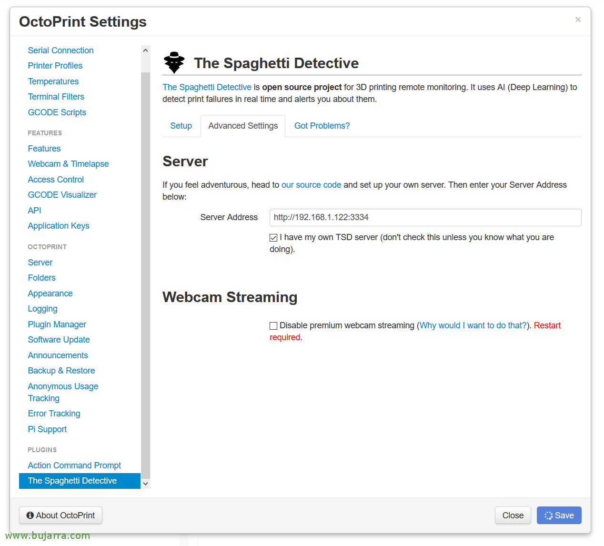Close the settings dialog with the X
Image resolution: width=604 pixels, height=546 pixels.
[x=578, y=20]
